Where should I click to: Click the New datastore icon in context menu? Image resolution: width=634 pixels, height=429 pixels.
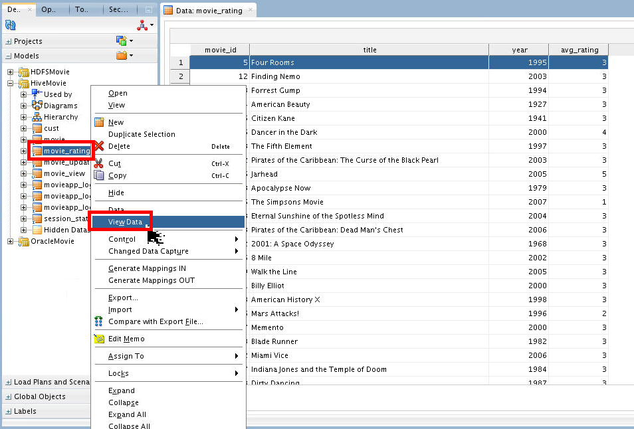[x=99, y=122]
